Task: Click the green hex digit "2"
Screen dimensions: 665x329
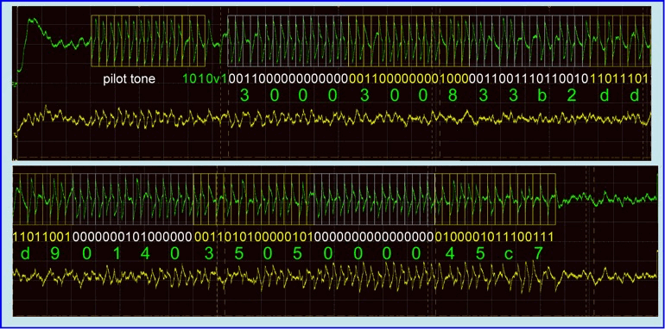Action: 571,95
